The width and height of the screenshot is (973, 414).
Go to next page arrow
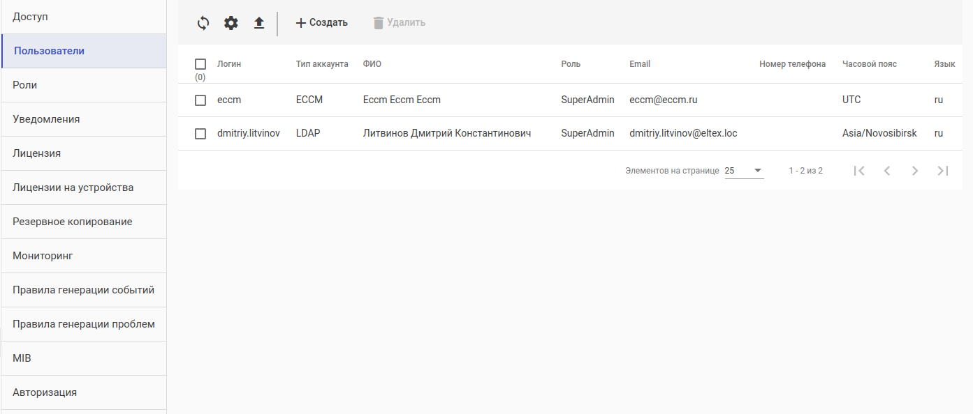915,171
